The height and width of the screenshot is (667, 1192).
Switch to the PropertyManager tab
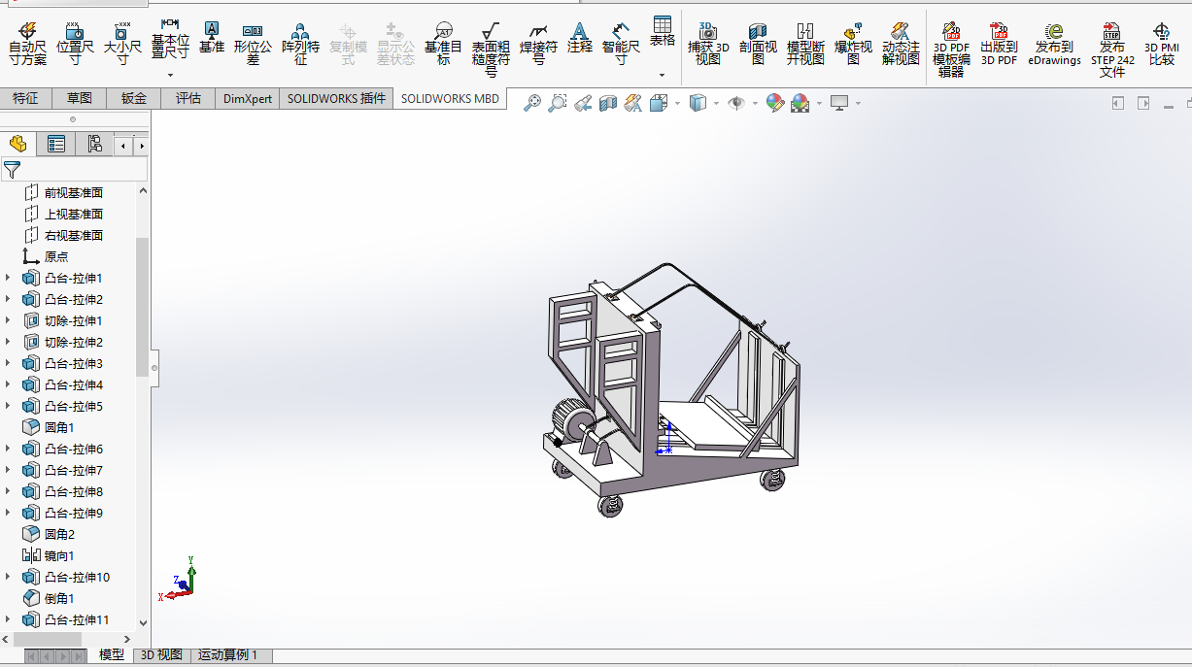click(x=56, y=145)
